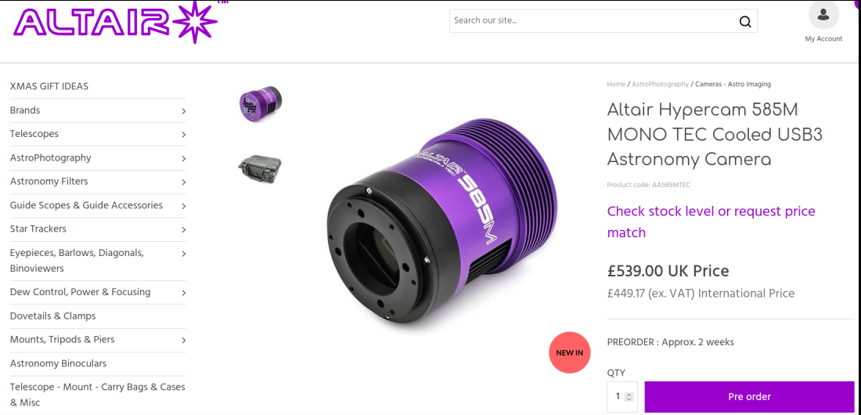Open the My Account profile icon
The width and height of the screenshot is (861, 415).
pyautogui.click(x=823, y=15)
